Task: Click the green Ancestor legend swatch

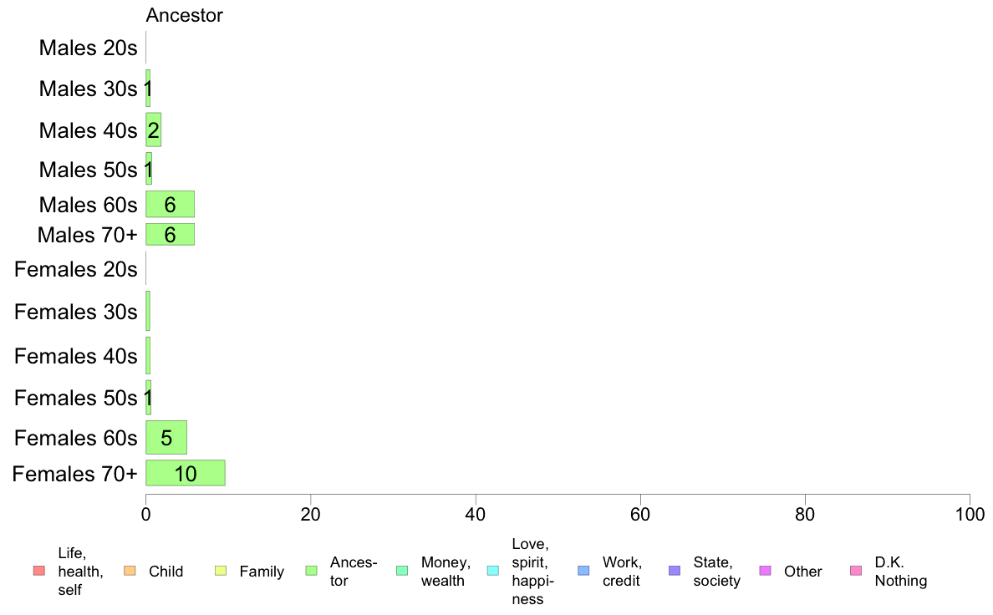Action: point(312,571)
